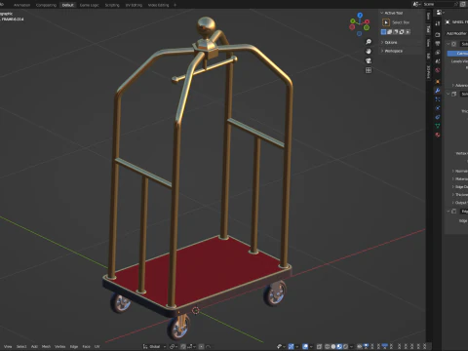Click the subdivision modifier icon in panel header
Screen dimensions: 468x351
coord(454,44)
